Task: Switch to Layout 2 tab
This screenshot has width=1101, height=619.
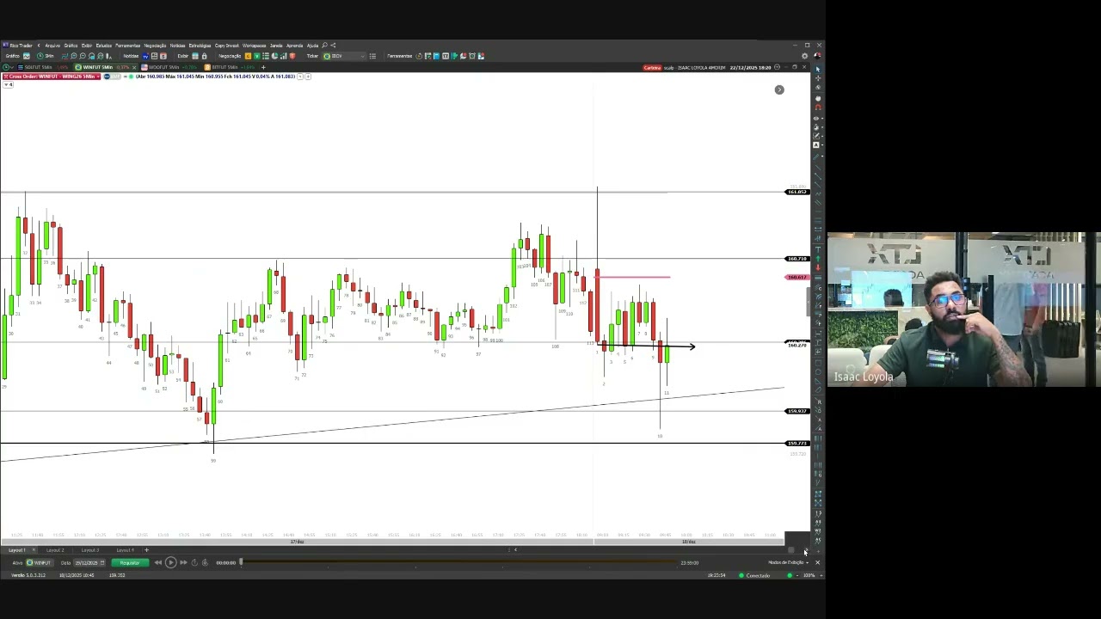Action: [55, 550]
